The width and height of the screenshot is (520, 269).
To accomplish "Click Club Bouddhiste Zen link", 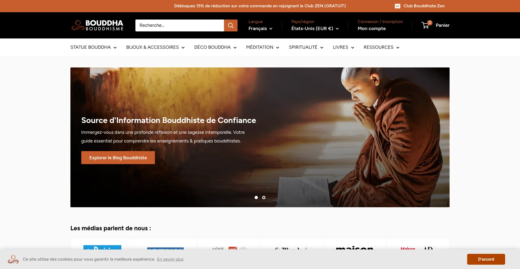I will [424, 6].
